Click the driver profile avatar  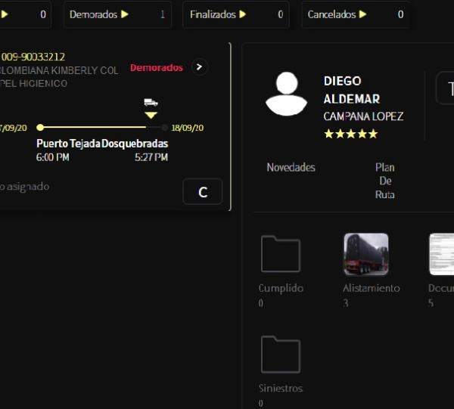[286, 94]
